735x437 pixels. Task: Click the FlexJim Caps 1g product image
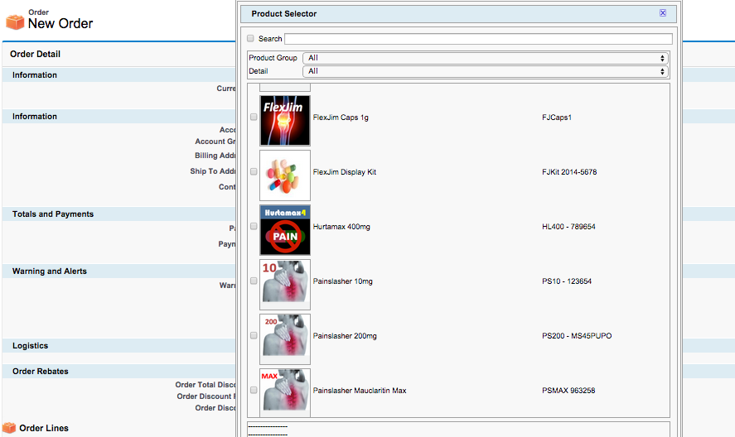pos(285,121)
